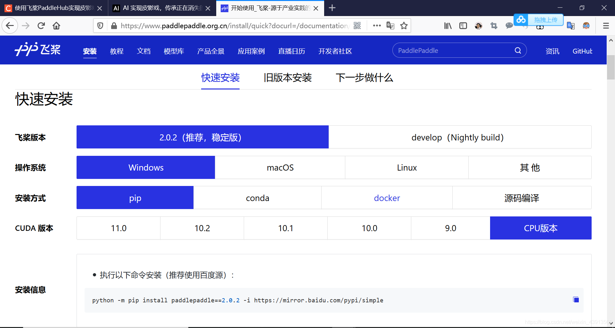Screen dimensions: 615x328
Task: Open the page actions ellipsis menu
Action: pyautogui.click(x=377, y=26)
